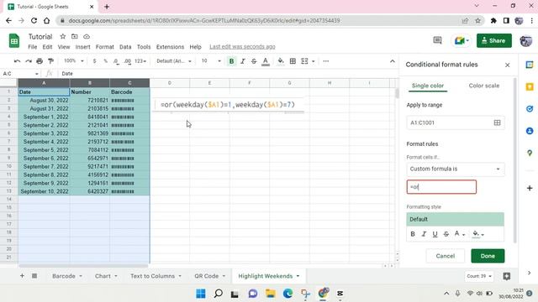538x302 pixels.
Task: Check cloud document status icon
Action: point(87,36)
